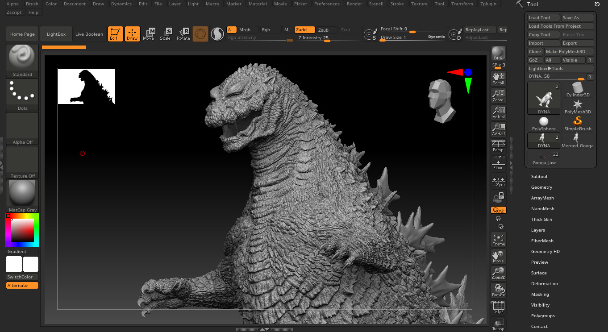Expand the Deformation section
The image size is (608, 332).
[544, 284]
